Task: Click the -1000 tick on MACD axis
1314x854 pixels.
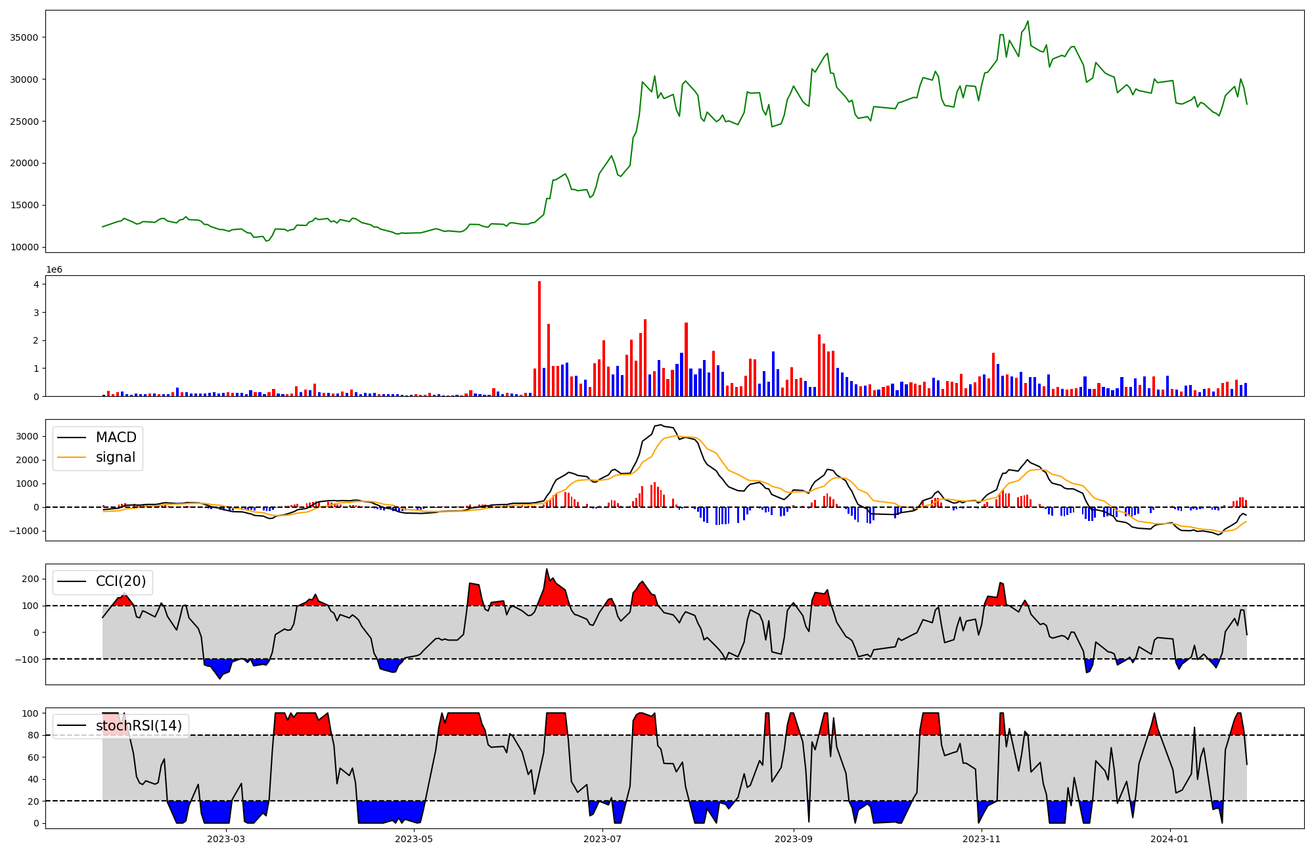Action: [x=25, y=531]
